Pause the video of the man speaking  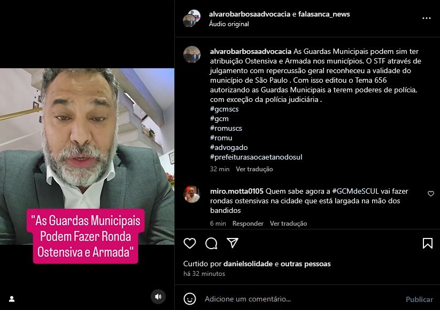[x=87, y=156]
